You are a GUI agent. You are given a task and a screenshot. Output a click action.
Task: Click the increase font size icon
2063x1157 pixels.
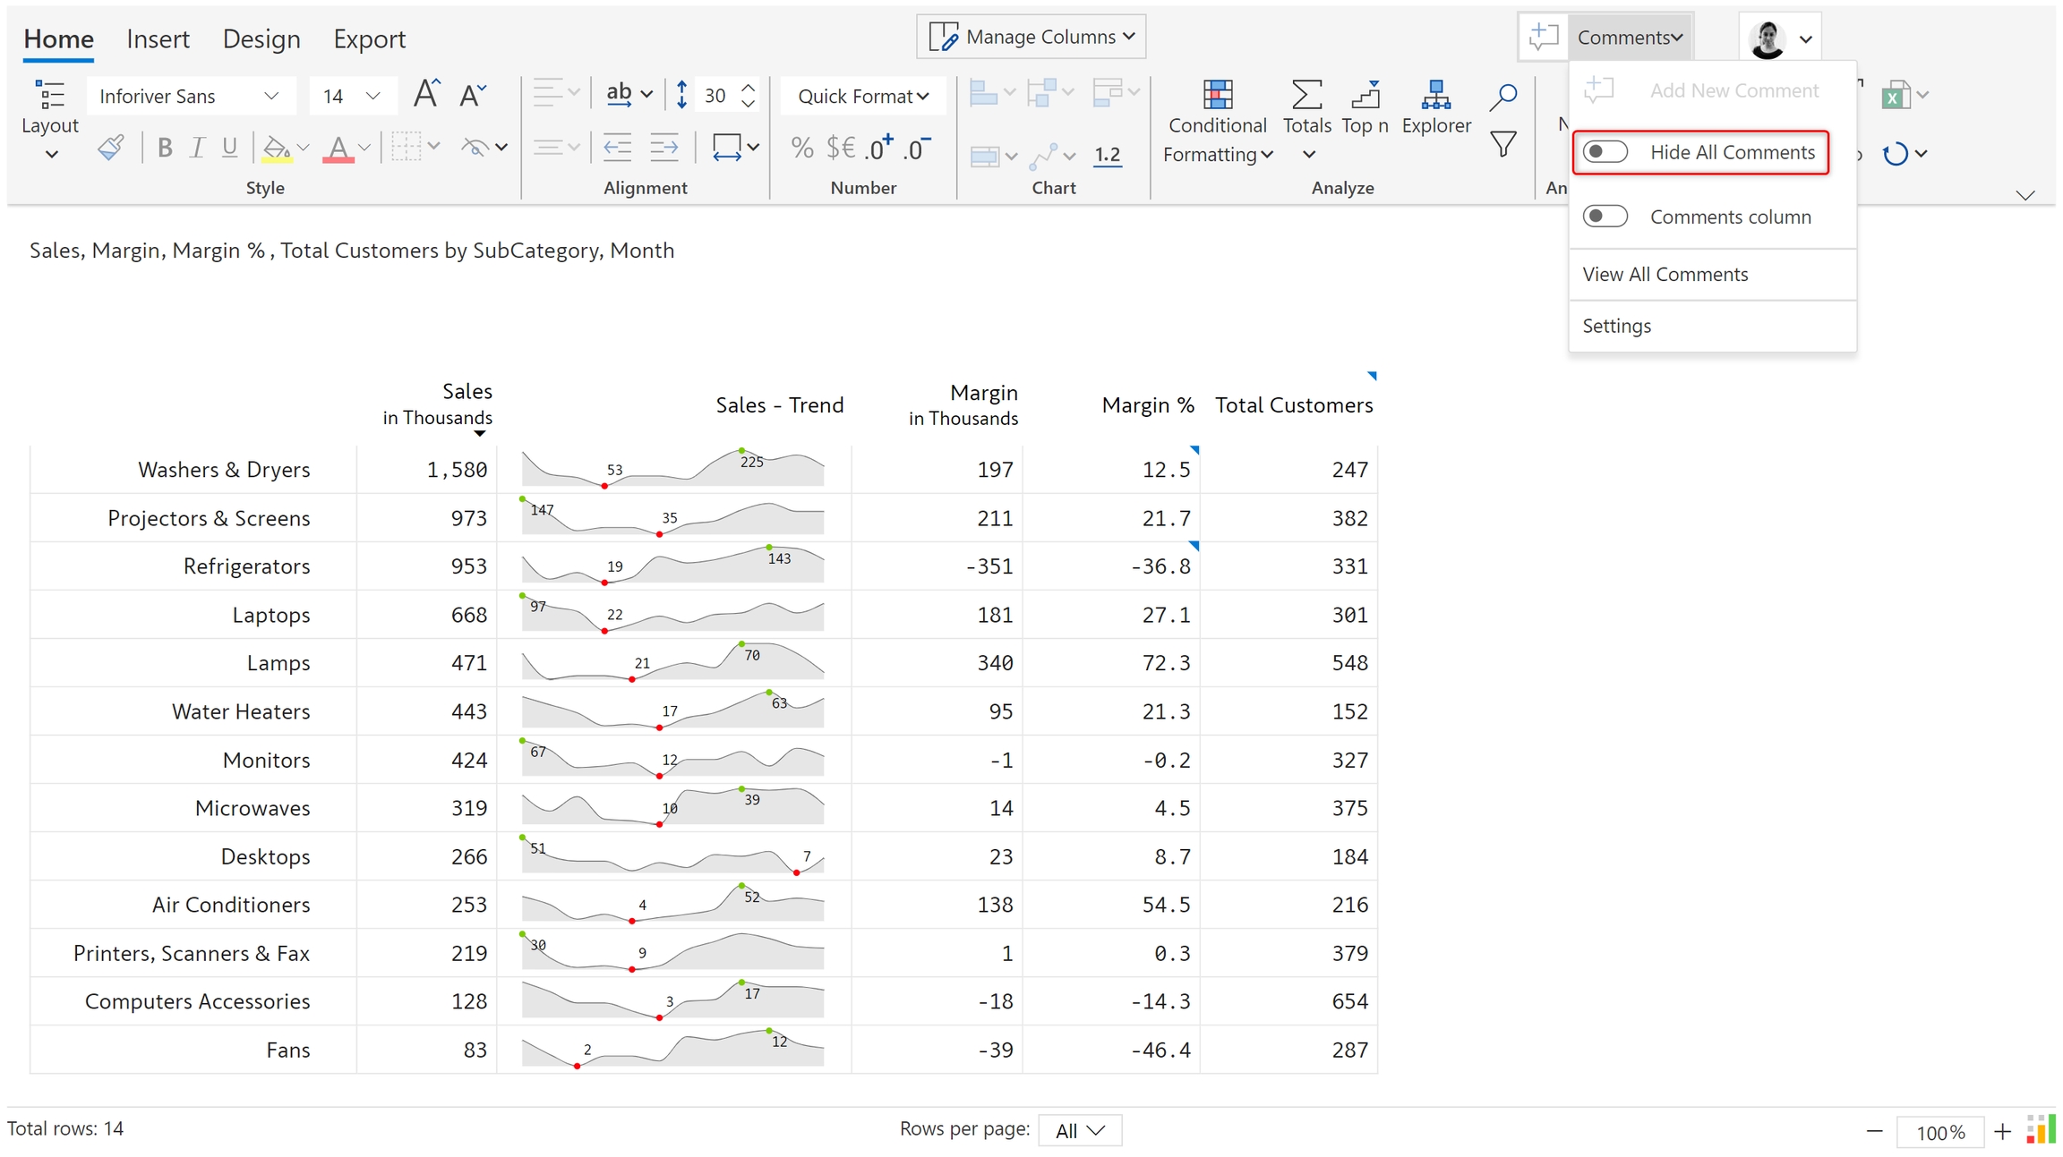(426, 94)
